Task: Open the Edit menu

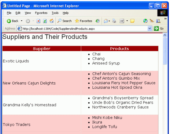Action: tap(18, 13)
